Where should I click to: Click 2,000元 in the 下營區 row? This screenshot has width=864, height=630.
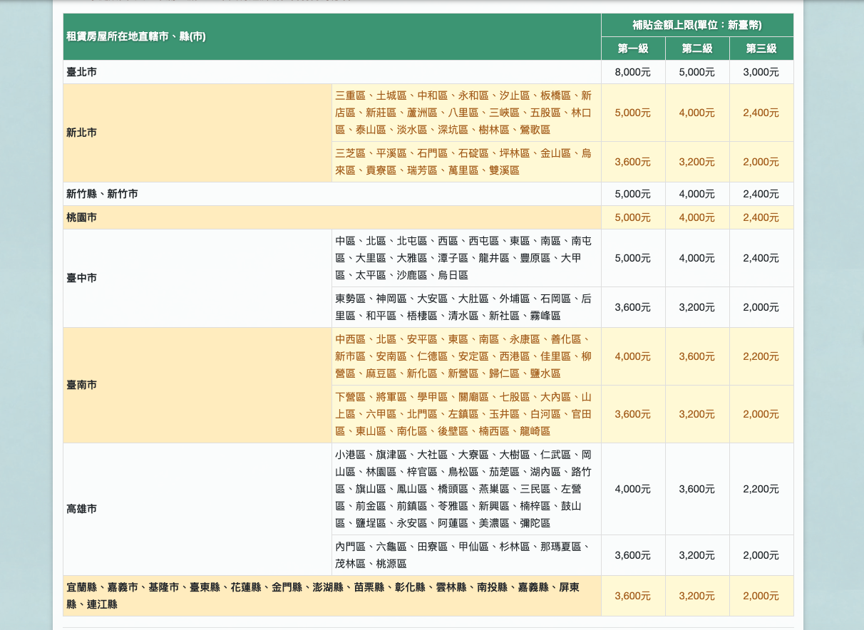click(x=761, y=414)
